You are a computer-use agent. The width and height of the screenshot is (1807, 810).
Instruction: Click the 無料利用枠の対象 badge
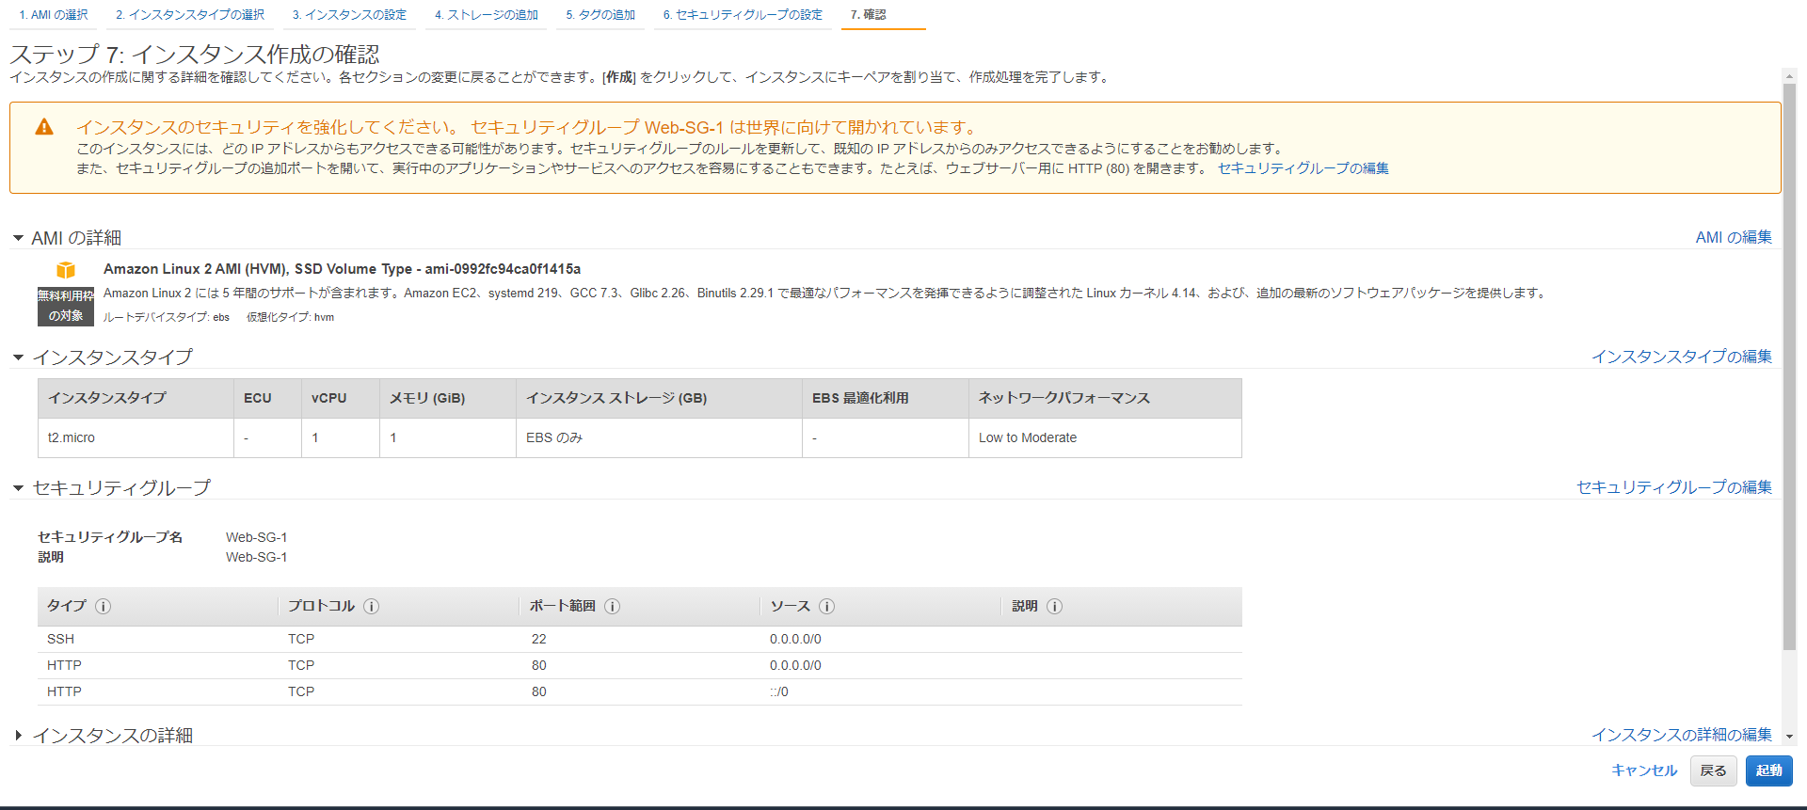pyautogui.click(x=66, y=306)
